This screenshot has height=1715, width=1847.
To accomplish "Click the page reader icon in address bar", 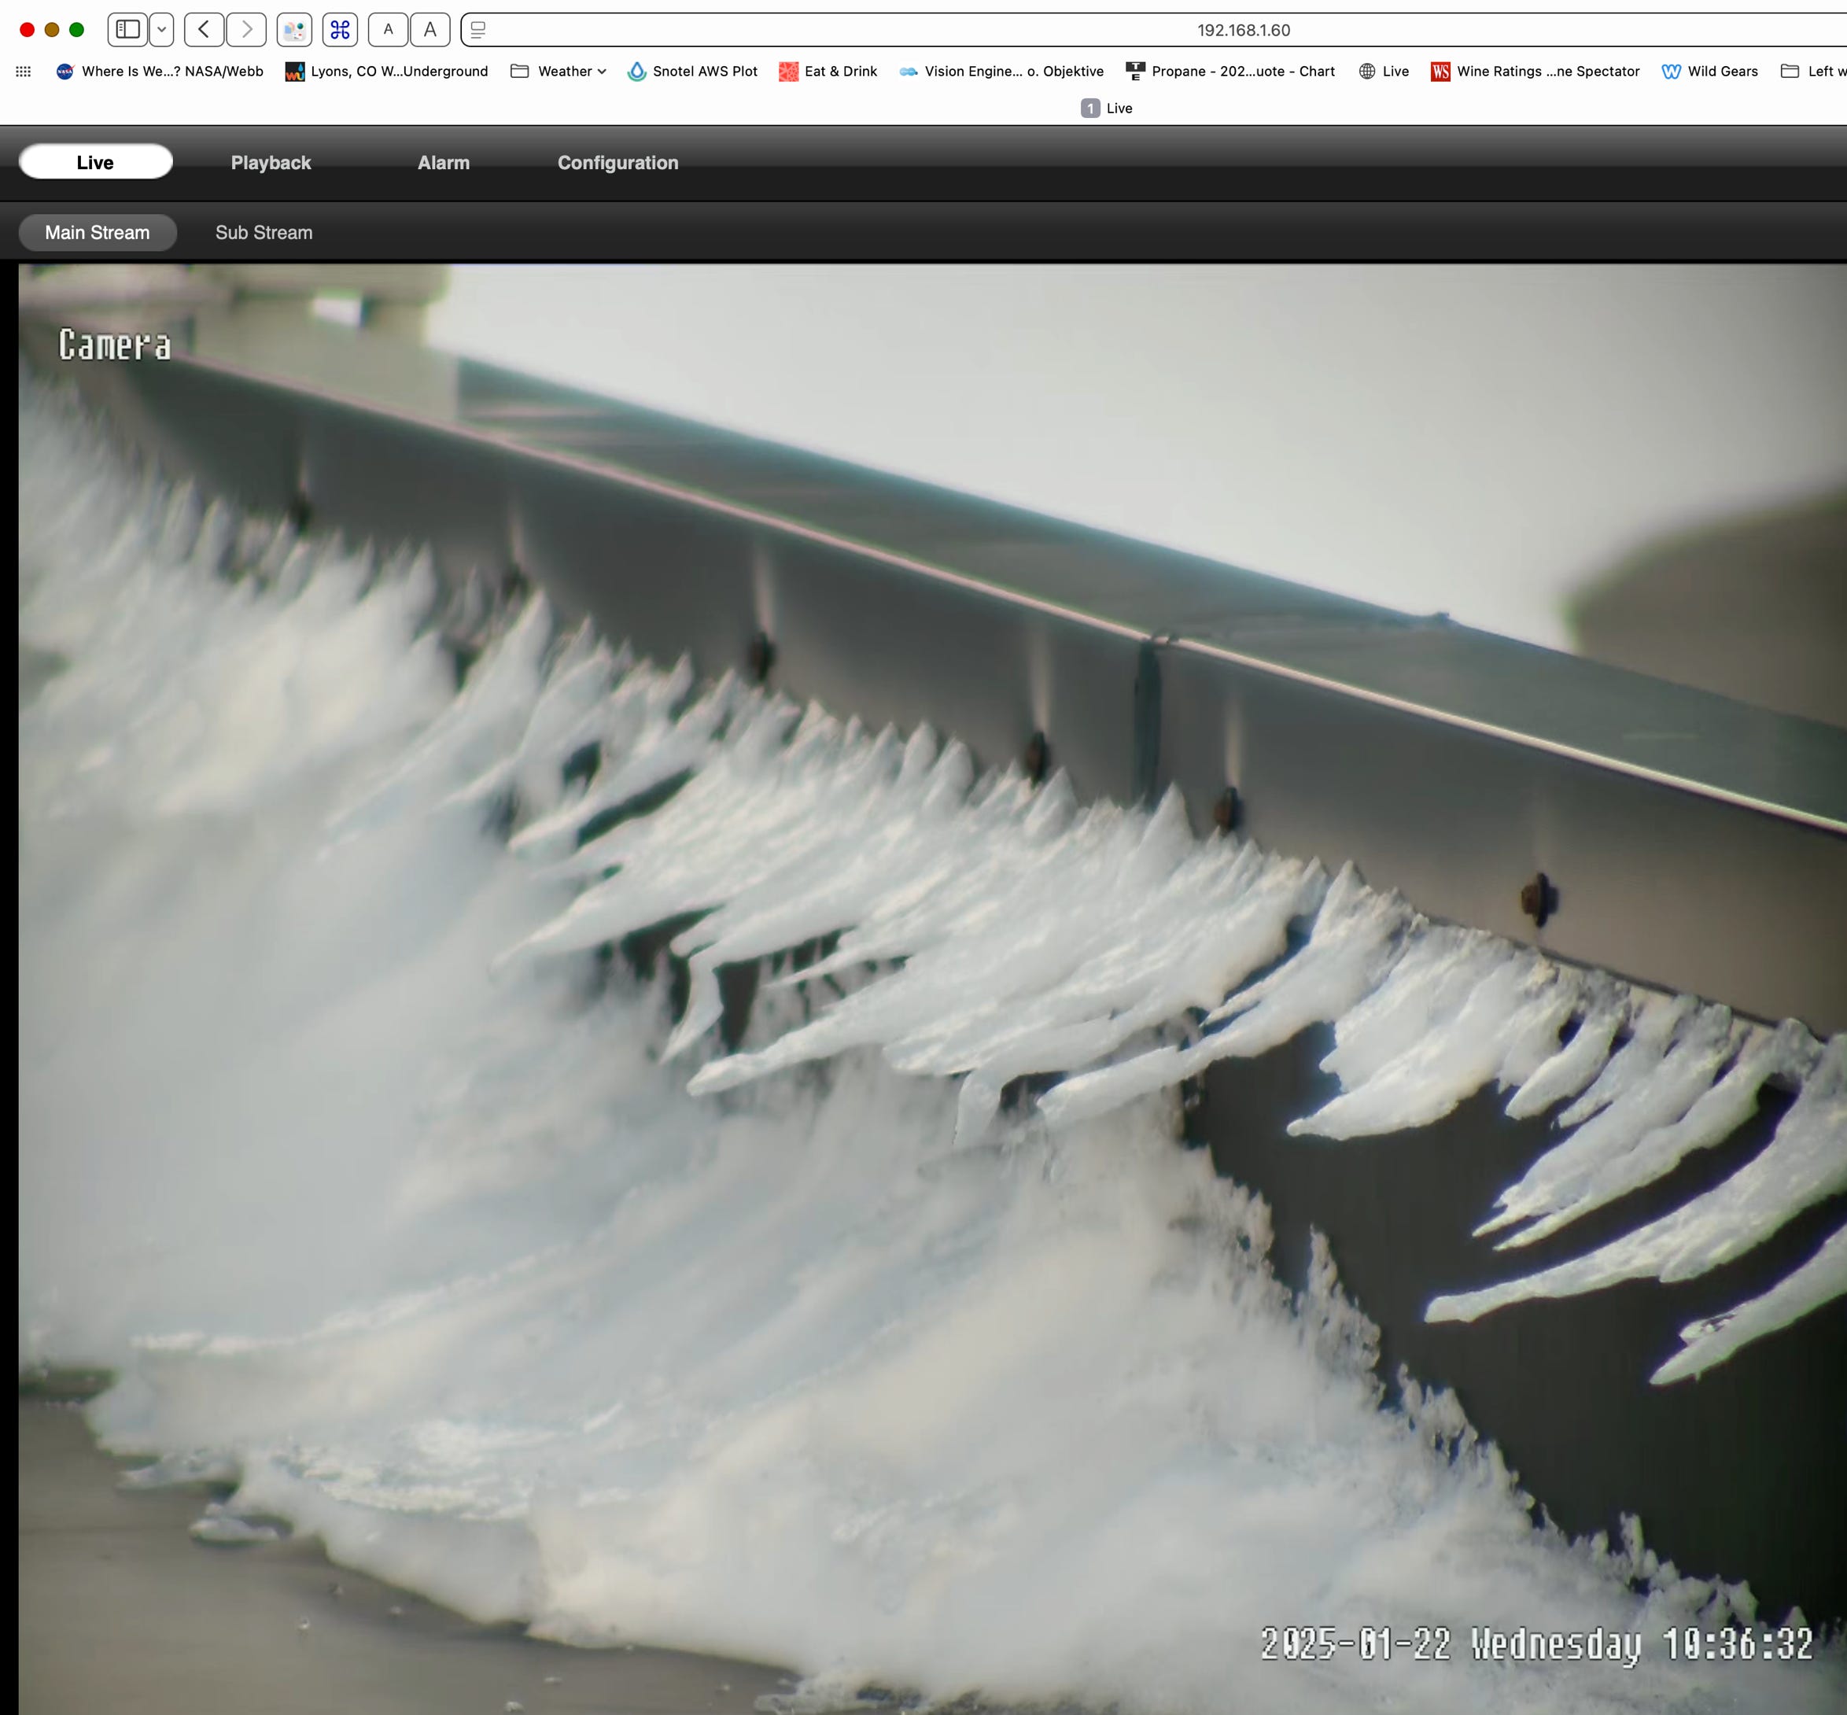I will [x=478, y=30].
